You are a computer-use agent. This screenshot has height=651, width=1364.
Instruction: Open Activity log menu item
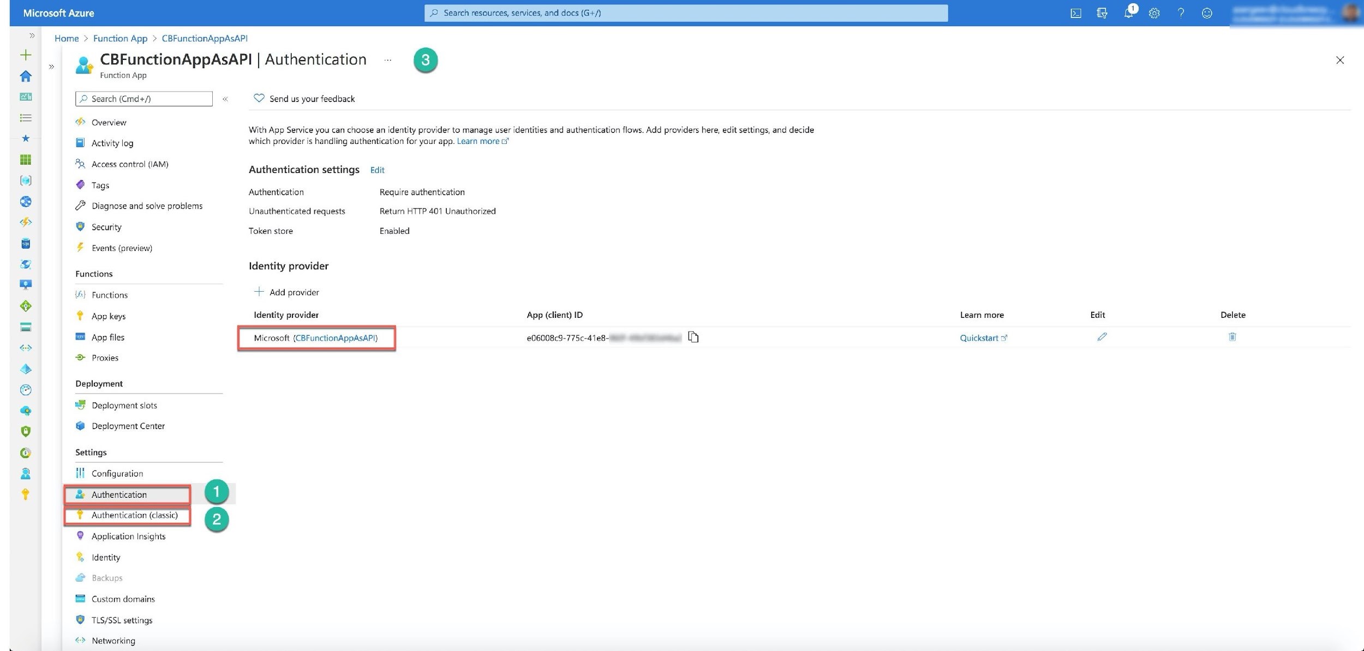click(112, 143)
